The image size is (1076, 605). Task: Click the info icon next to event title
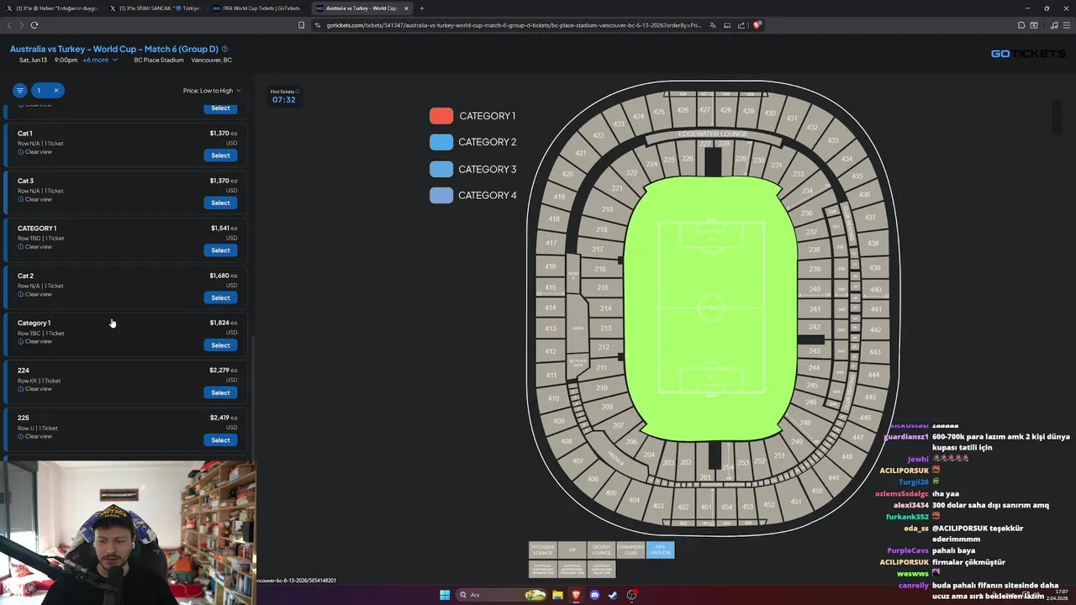pyautogui.click(x=224, y=49)
